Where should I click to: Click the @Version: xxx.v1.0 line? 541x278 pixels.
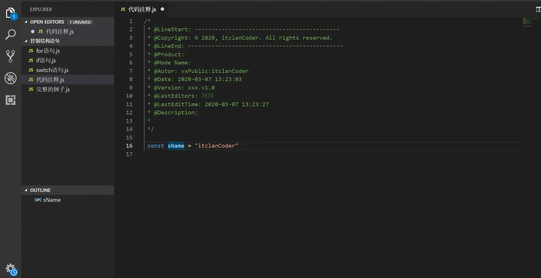[x=181, y=88]
